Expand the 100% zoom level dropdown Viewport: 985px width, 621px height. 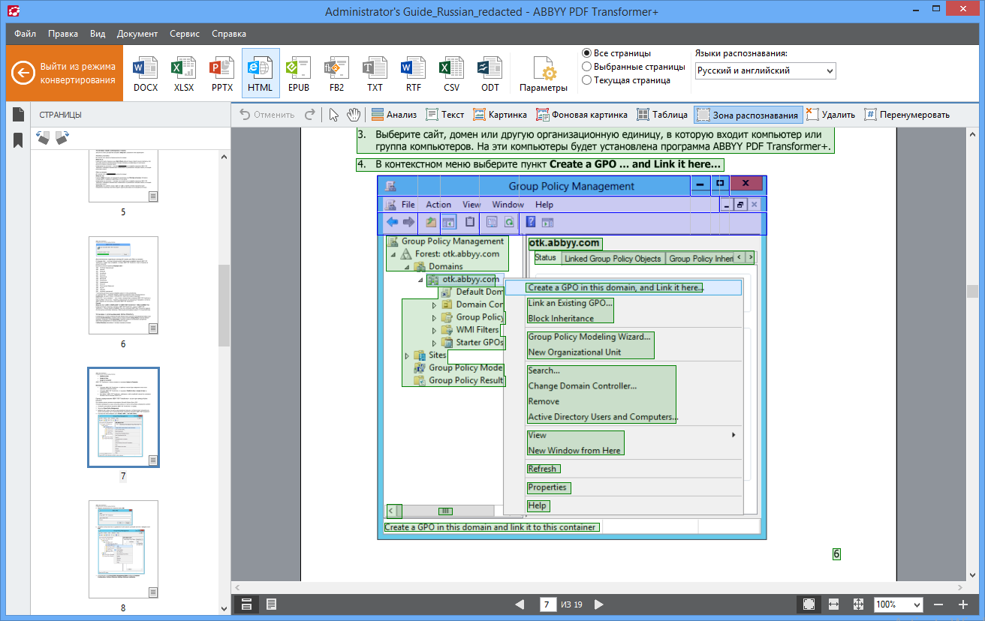click(x=898, y=604)
